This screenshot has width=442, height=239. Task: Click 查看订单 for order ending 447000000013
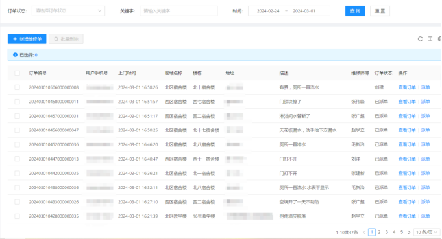(x=407, y=159)
